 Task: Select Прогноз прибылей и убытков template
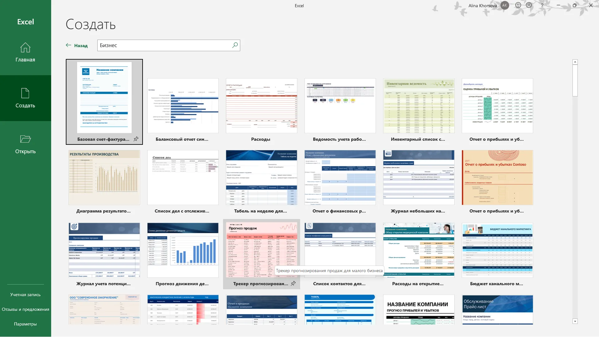click(x=419, y=310)
